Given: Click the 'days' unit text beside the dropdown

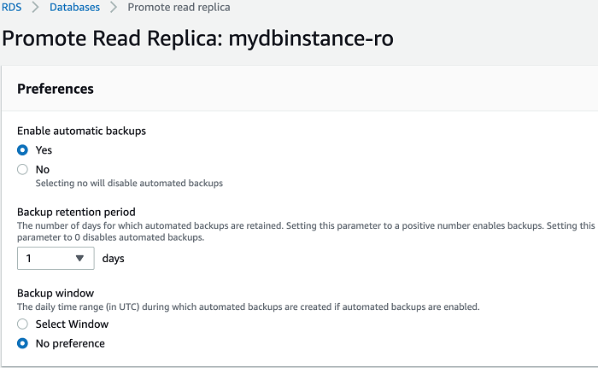Looking at the screenshot, I should 114,258.
